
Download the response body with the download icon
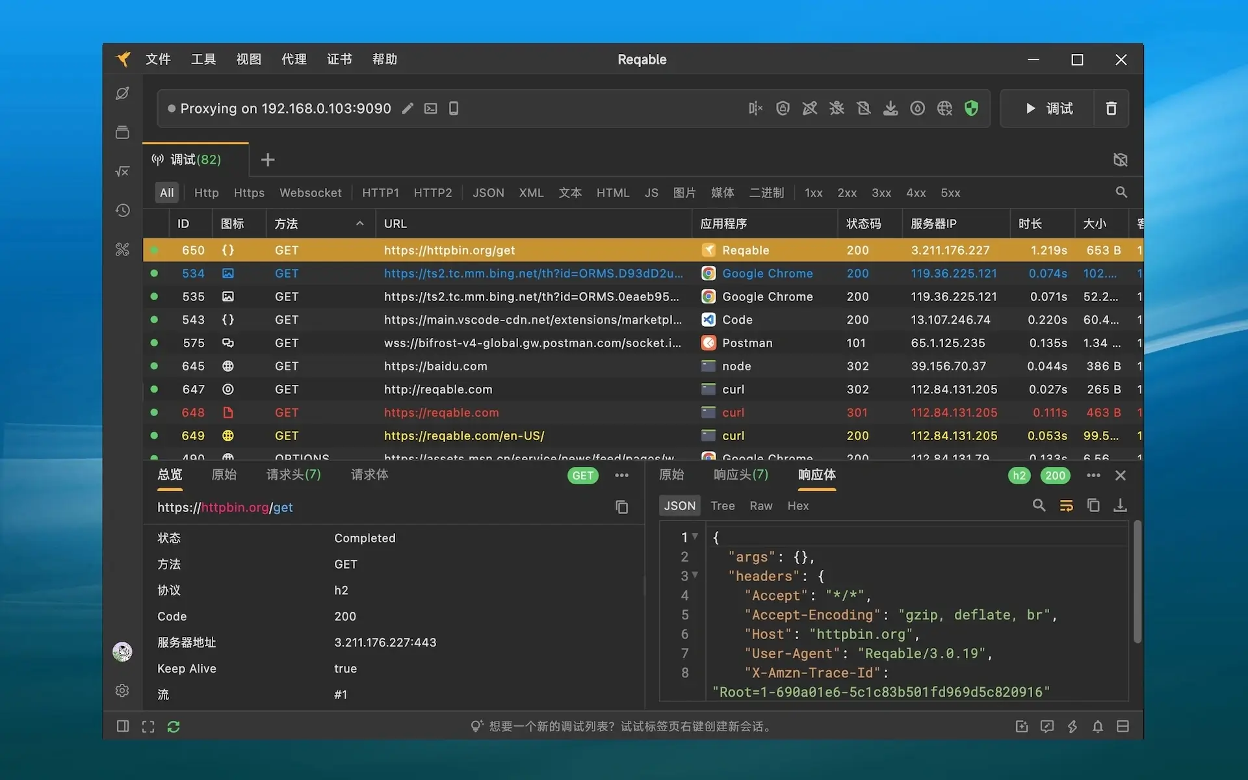tap(1121, 505)
